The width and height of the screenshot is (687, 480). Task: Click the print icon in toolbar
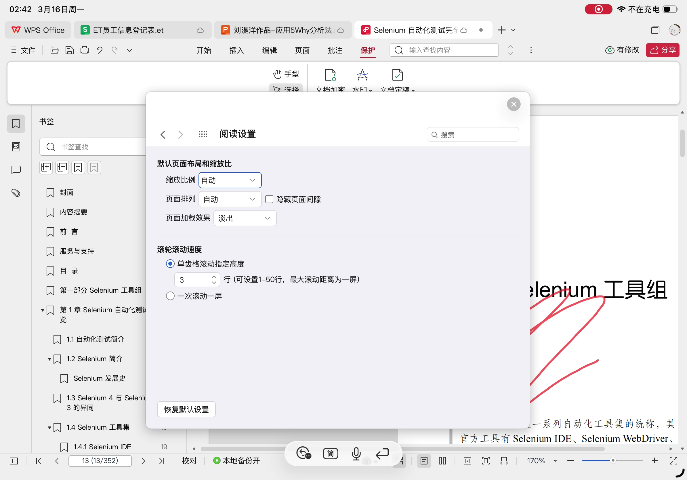click(84, 50)
